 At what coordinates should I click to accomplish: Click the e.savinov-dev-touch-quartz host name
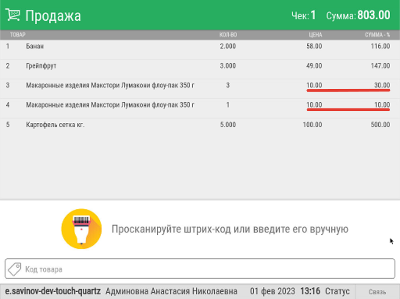[x=53, y=291]
